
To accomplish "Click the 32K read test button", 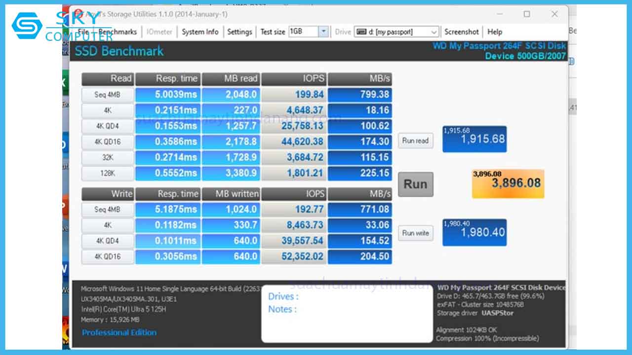I will coord(108,157).
